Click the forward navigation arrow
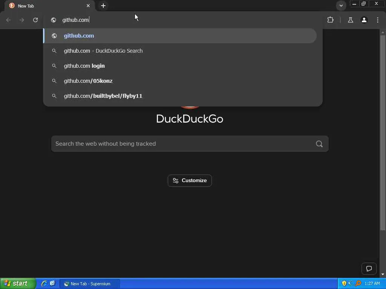Image resolution: width=386 pixels, height=289 pixels. [22, 20]
